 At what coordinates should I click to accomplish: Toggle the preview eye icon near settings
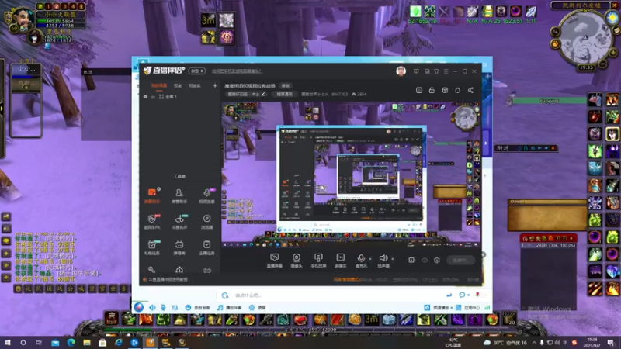pyautogui.click(x=425, y=260)
